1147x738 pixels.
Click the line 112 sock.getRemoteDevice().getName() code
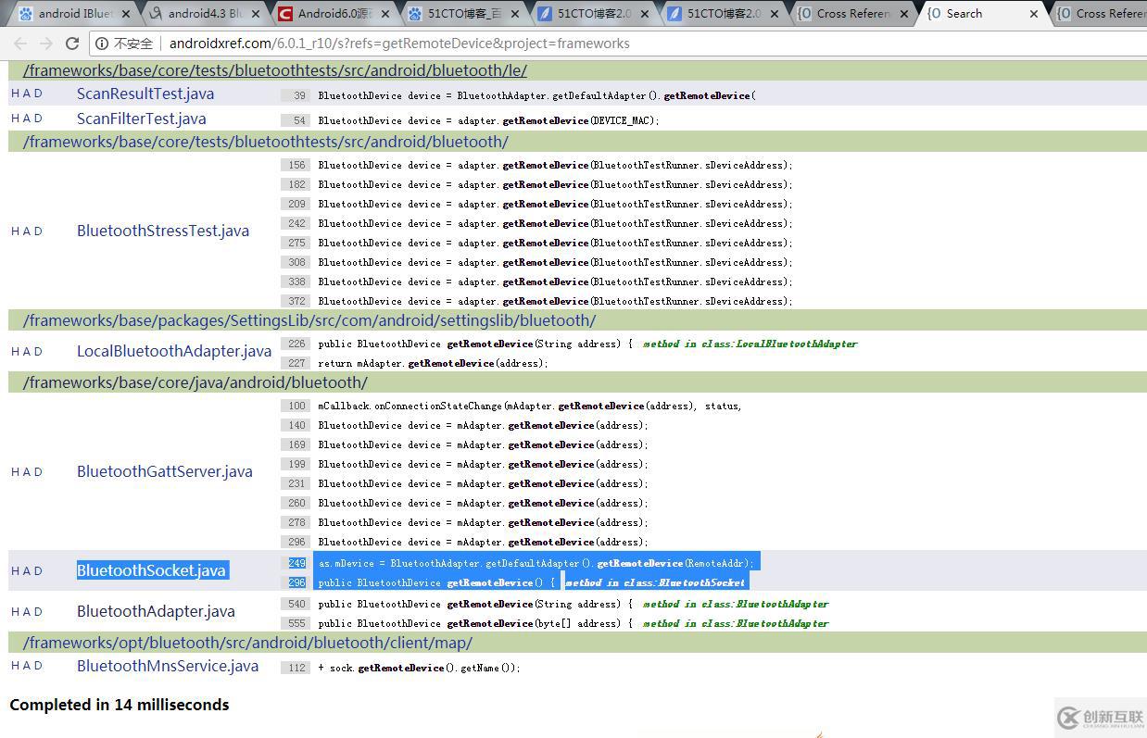(x=419, y=668)
